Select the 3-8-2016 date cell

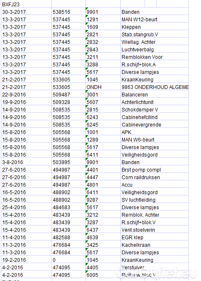(26, 162)
